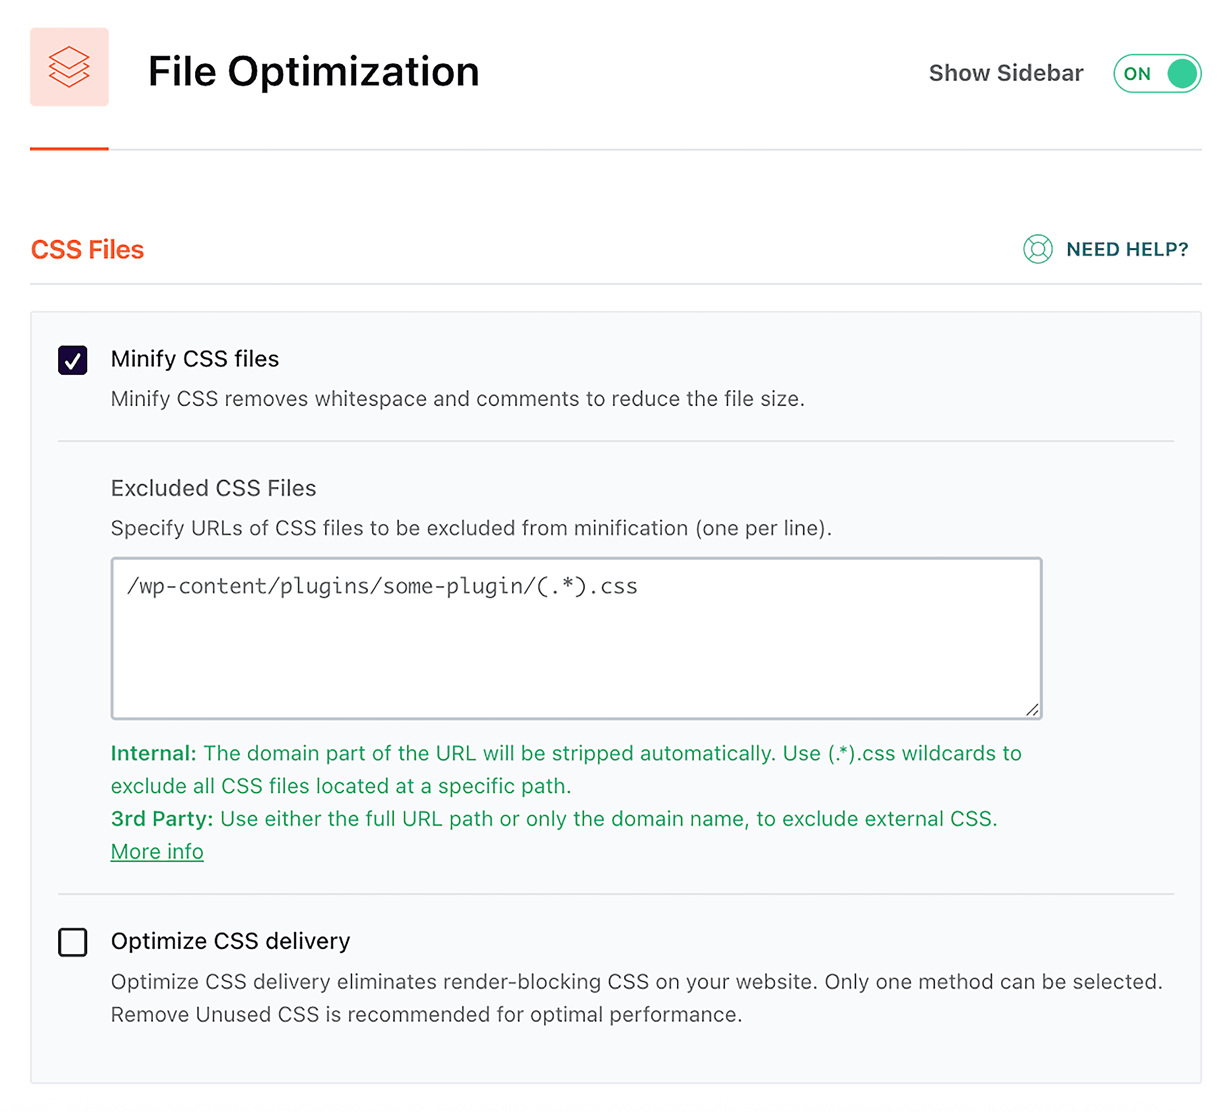Click the Excluded CSS Files label
Screen dimensions: 1232x1112
[213, 488]
